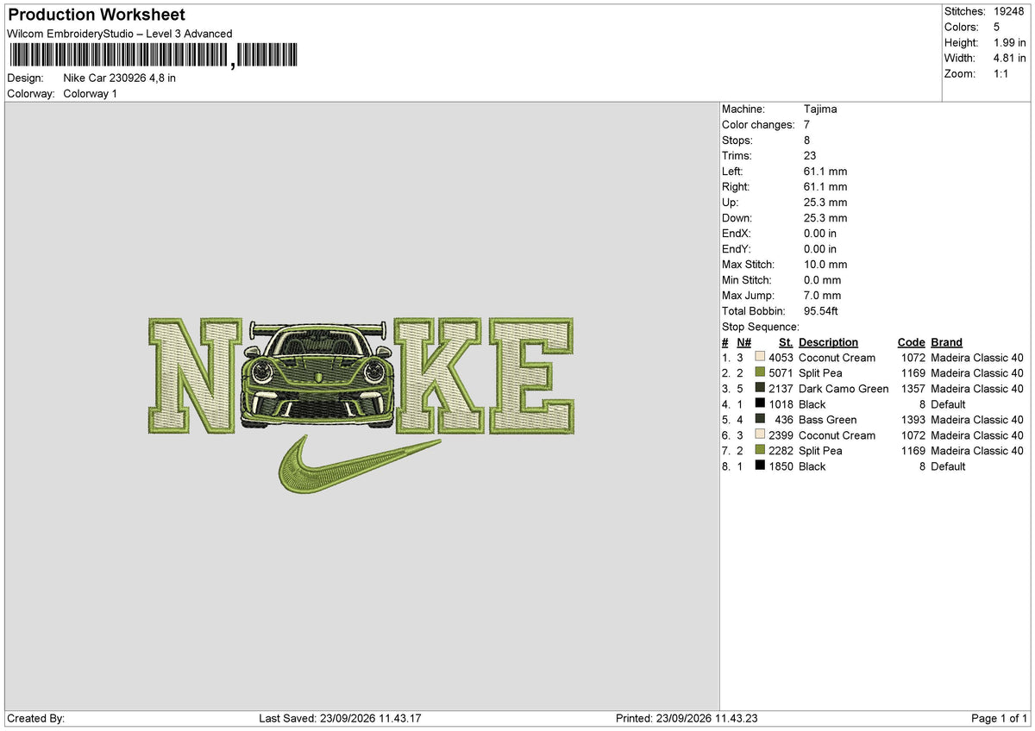
Task: Click the 'St.' column header
Action: 786,341
